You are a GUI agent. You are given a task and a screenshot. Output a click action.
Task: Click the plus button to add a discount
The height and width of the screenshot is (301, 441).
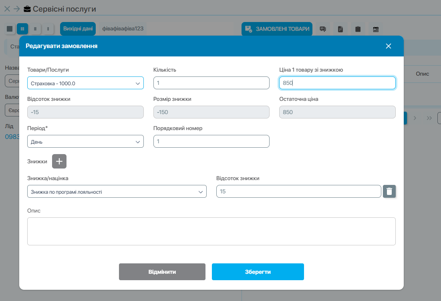(59, 161)
